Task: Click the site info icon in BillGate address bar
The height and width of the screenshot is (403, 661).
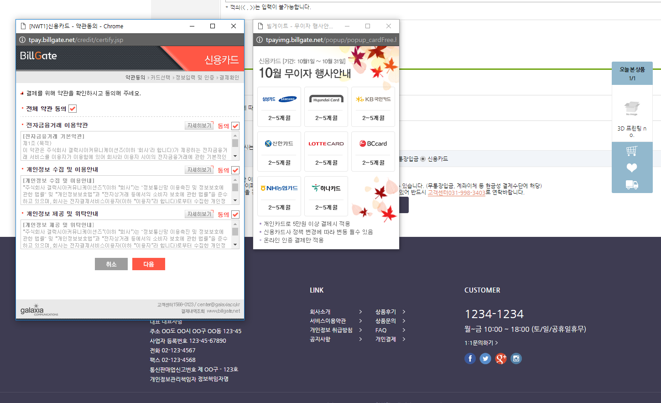Action: tap(22, 40)
